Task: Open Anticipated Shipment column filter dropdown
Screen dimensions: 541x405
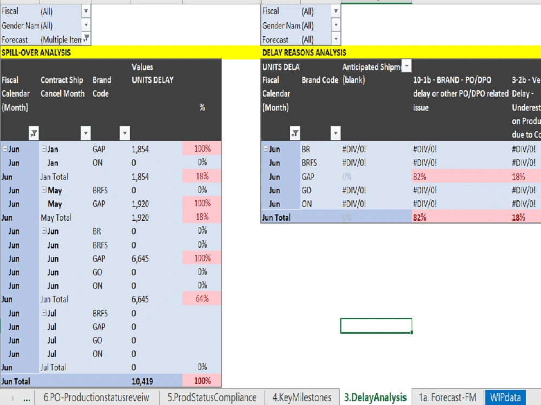Action: point(407,66)
